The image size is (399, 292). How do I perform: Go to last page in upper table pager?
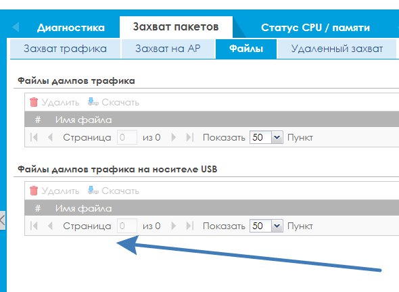tap(190, 137)
